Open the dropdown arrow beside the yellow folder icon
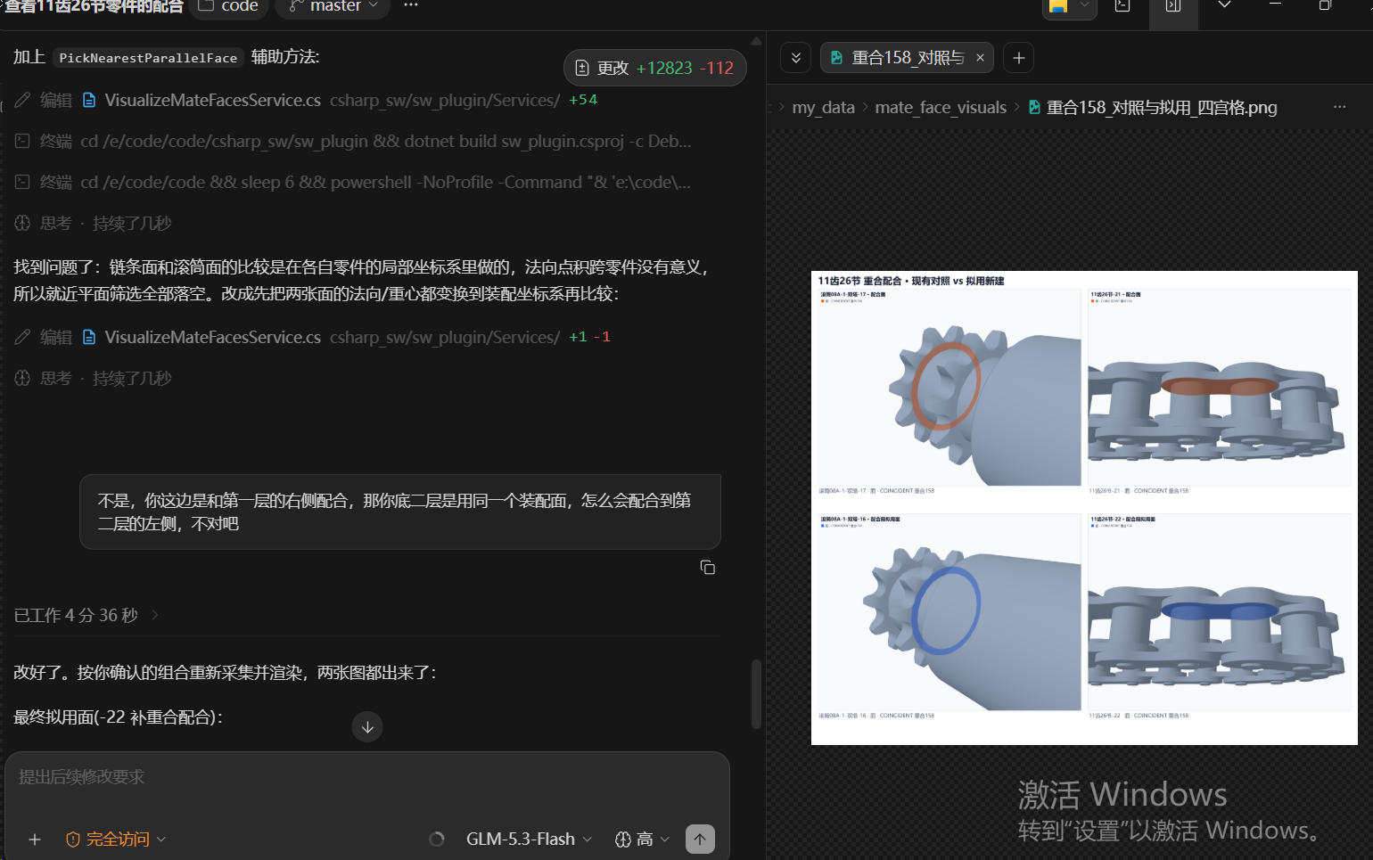This screenshot has width=1373, height=860. [x=1084, y=5]
